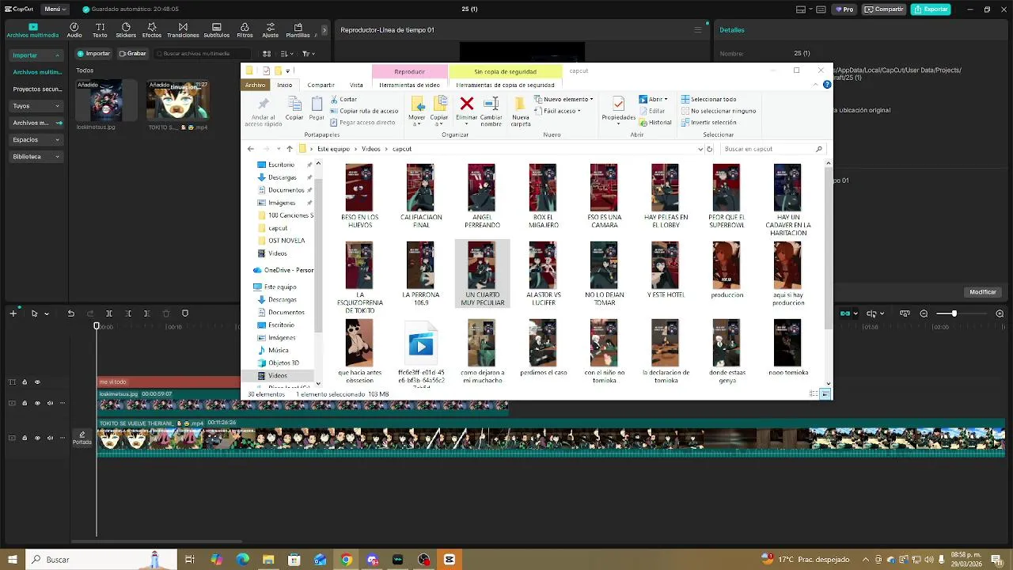
Task: Open Nuevo elemento dropdown in Explorer
Action: pos(565,100)
